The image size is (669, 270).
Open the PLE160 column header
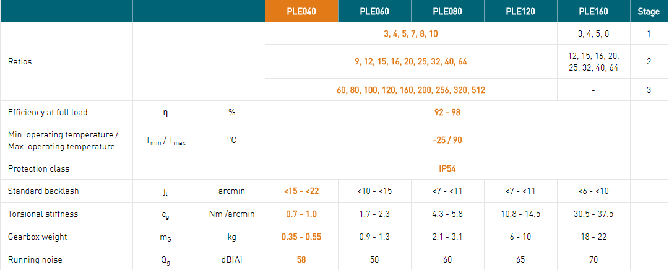pos(593,11)
